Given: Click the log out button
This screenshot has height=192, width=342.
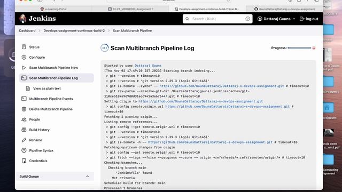Looking at the screenshot, I should (309, 19).
